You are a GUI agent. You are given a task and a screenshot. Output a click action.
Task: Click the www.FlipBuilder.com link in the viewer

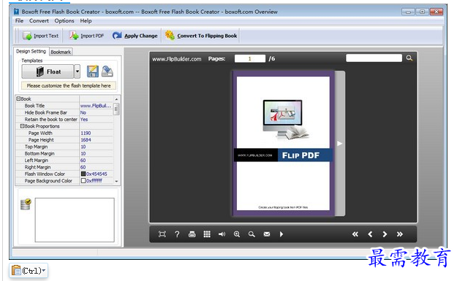point(177,59)
